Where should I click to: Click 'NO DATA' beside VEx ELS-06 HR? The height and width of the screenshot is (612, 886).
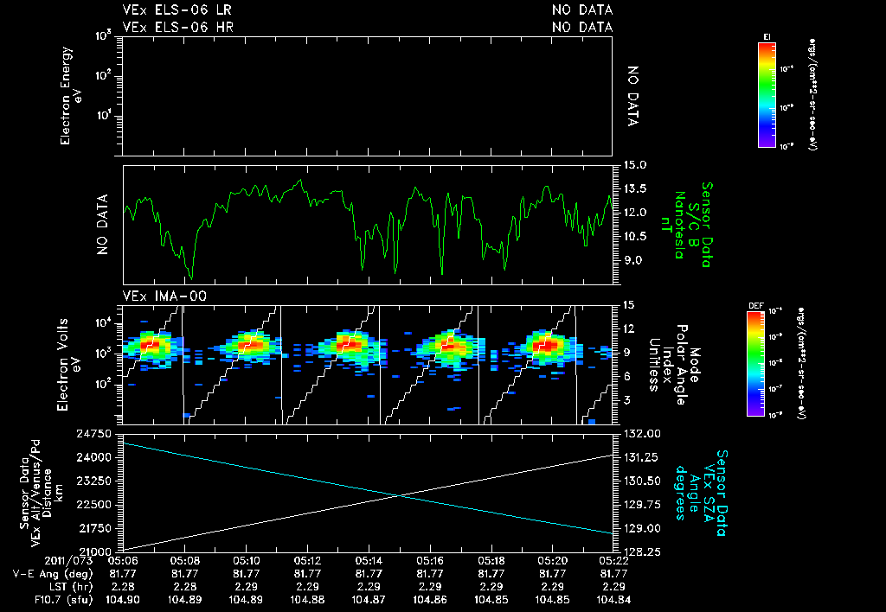point(582,27)
